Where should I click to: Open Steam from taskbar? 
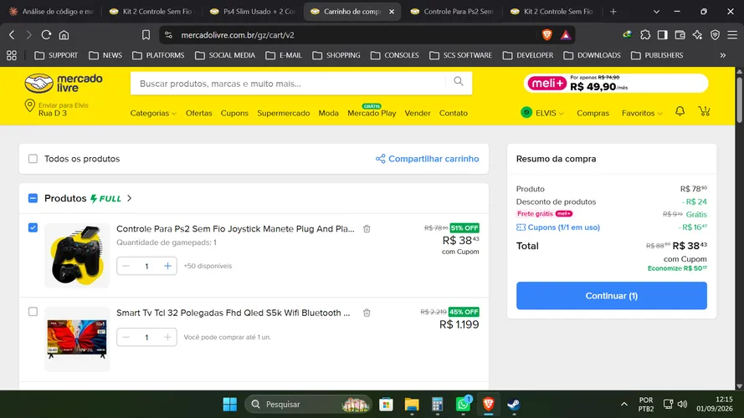tap(513, 405)
